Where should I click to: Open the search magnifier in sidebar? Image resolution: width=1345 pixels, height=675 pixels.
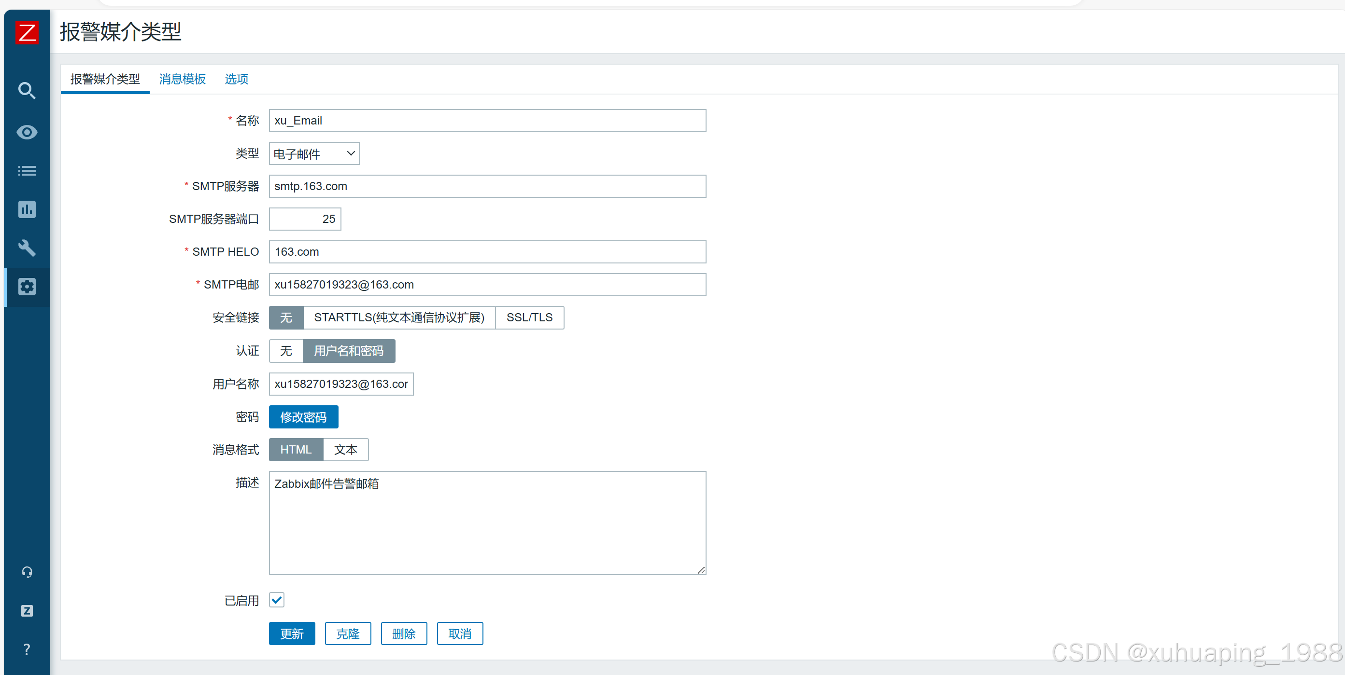[x=27, y=91]
